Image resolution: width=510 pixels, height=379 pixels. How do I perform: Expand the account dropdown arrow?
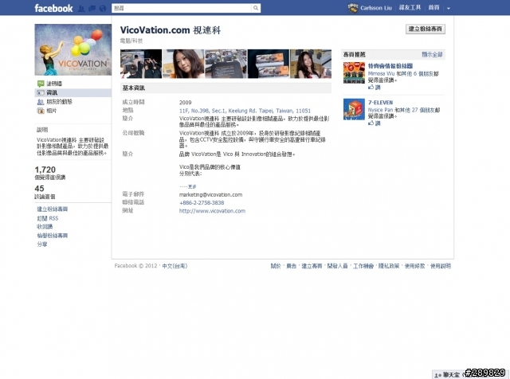click(x=448, y=9)
